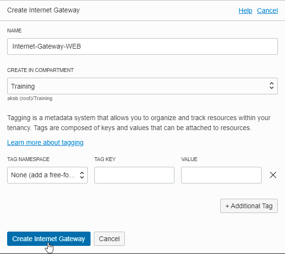Click the 'aksb (root)/Training' path text
Image resolution: width=285 pixels, height=254 pixels.
pyautogui.click(x=30, y=98)
